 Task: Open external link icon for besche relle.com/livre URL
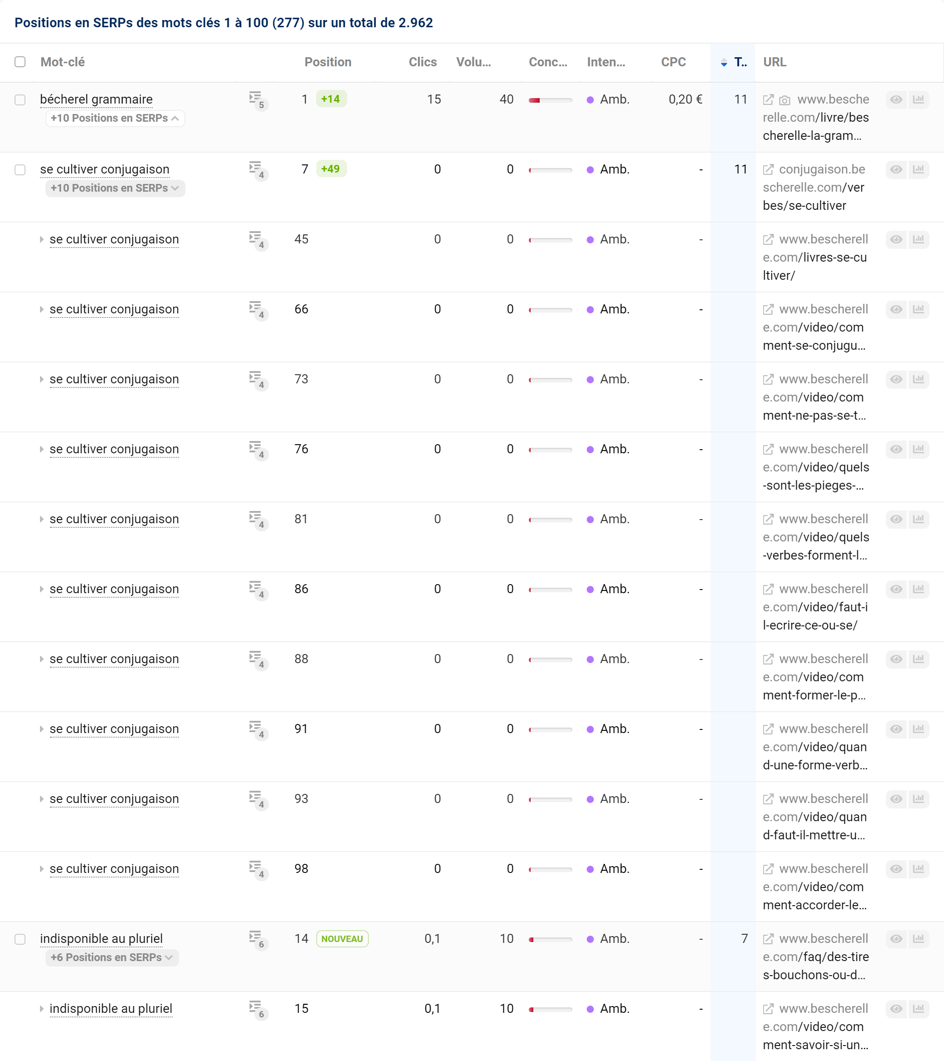click(x=768, y=99)
